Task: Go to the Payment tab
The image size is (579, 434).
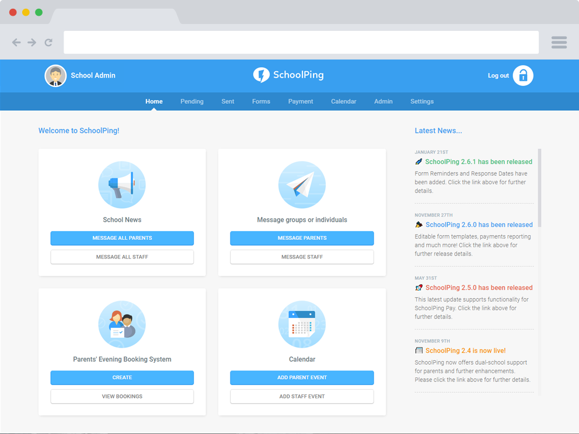Action: [301, 101]
